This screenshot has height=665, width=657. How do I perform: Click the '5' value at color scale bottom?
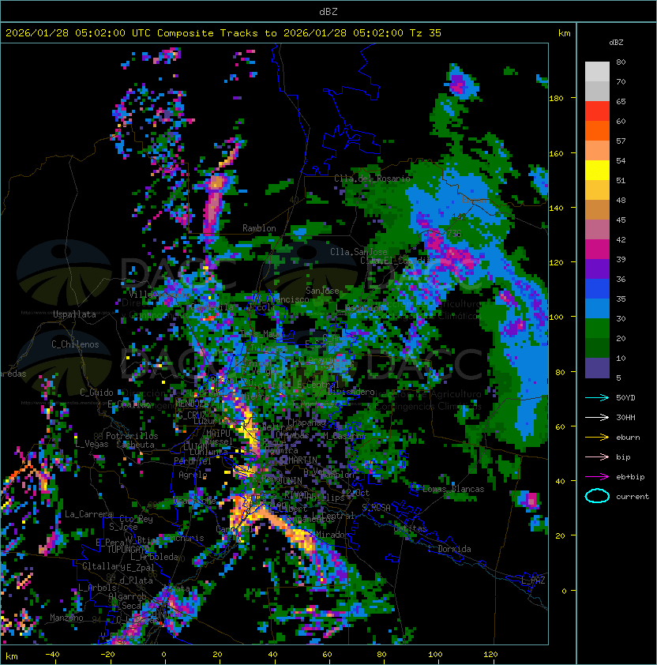618,378
